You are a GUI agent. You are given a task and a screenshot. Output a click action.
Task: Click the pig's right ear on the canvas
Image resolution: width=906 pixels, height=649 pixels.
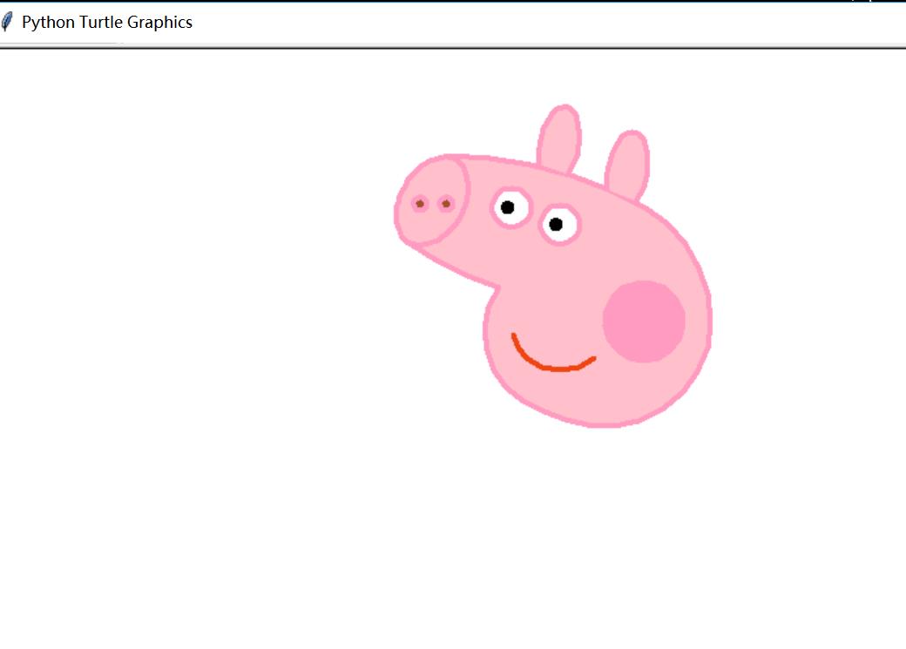pyautogui.click(x=627, y=166)
